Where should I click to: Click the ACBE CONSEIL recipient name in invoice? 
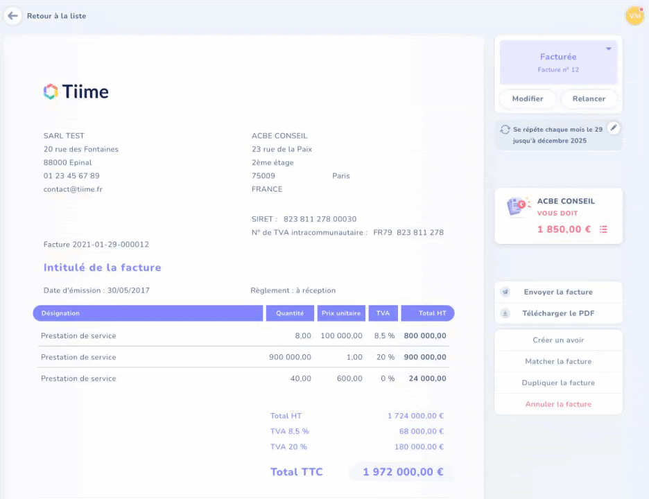pos(279,136)
